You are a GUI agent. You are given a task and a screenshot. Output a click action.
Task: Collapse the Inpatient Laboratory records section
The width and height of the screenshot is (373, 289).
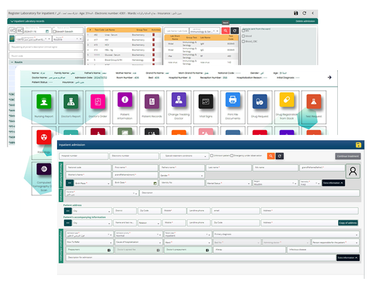click(12, 21)
